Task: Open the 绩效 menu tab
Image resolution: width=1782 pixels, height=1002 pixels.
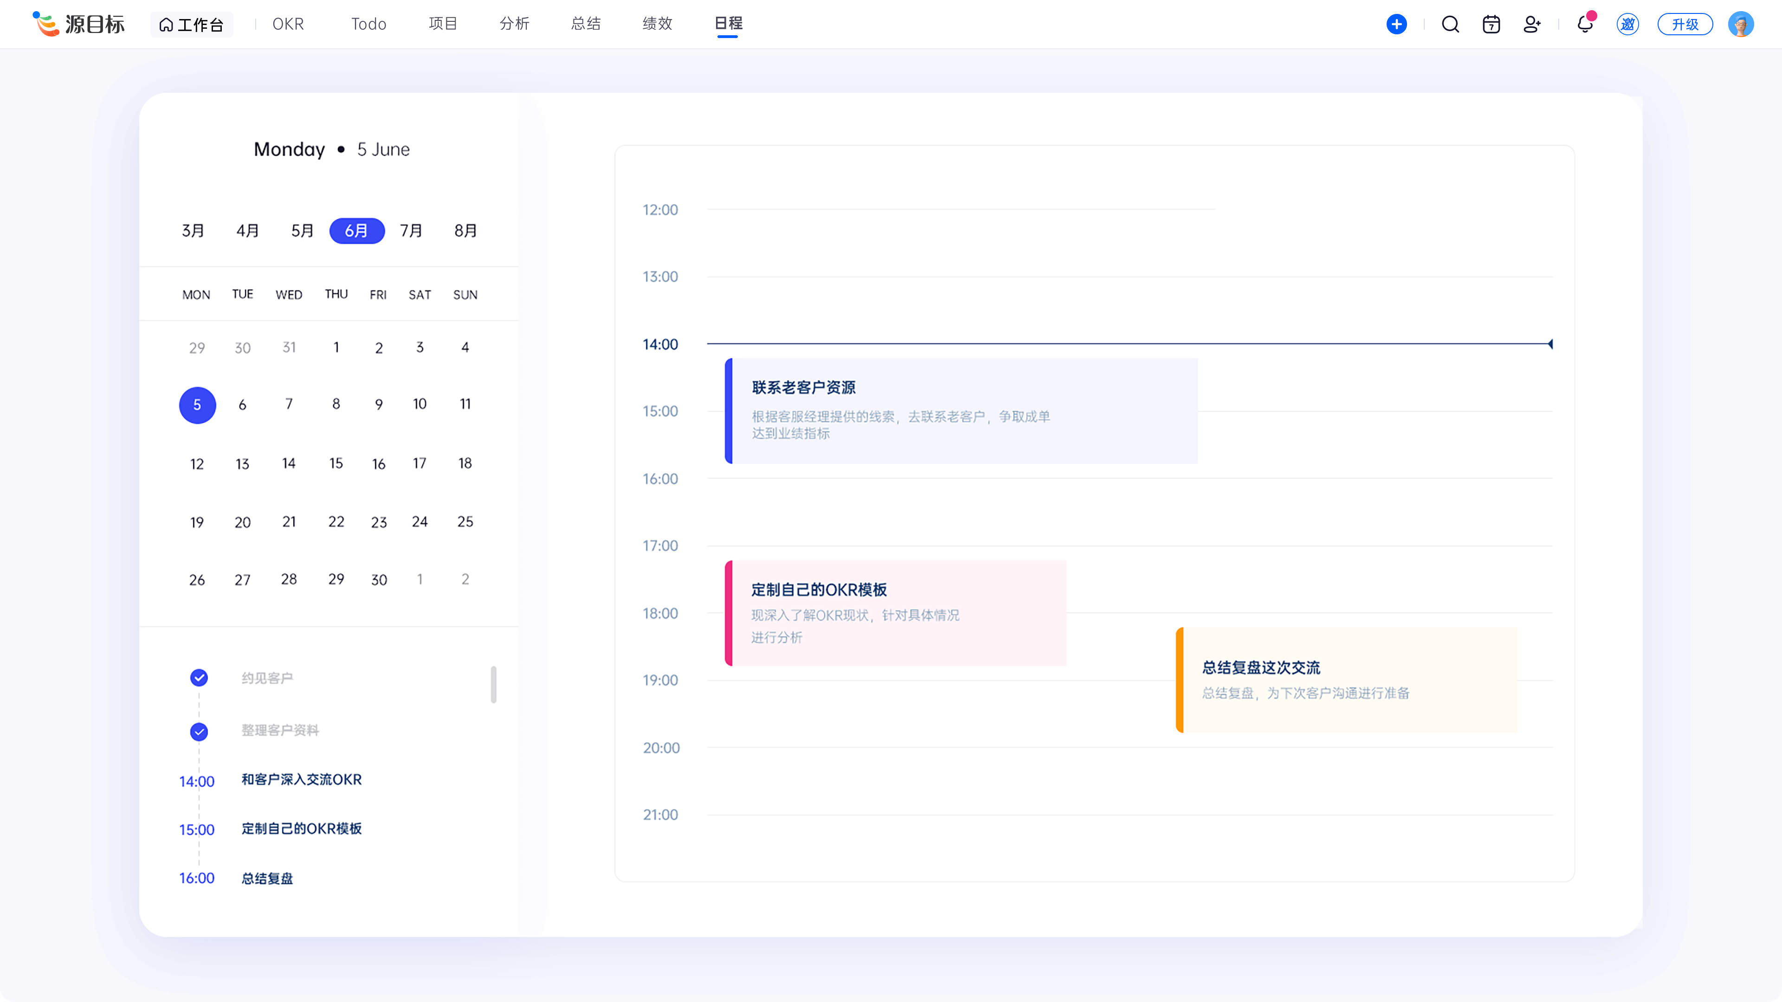Action: pos(657,24)
